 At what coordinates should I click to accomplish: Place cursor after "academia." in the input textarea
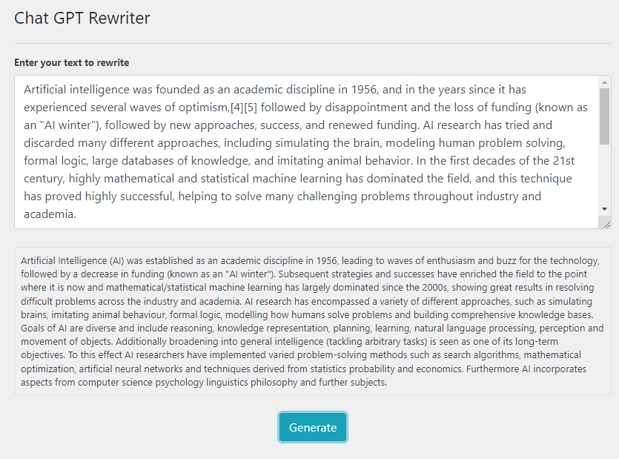coord(77,214)
